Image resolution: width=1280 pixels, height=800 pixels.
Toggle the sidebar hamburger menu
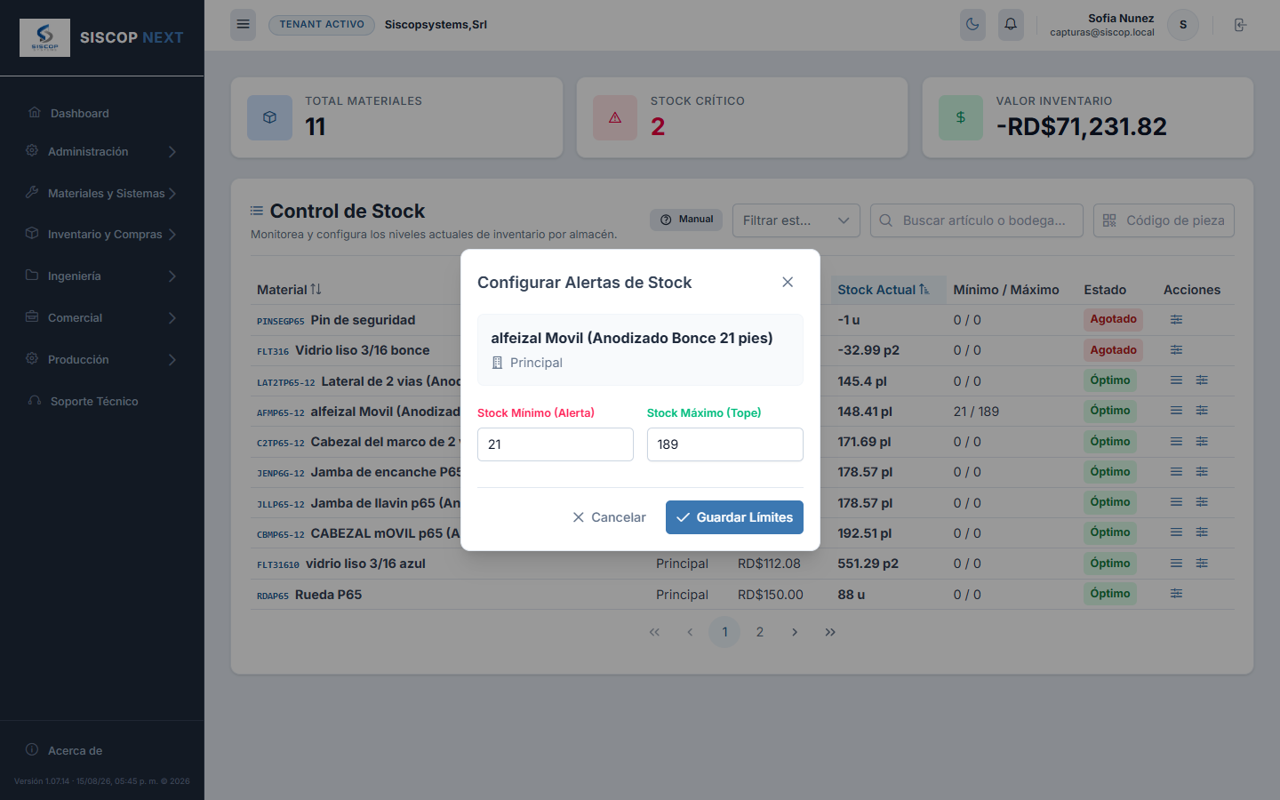(243, 25)
